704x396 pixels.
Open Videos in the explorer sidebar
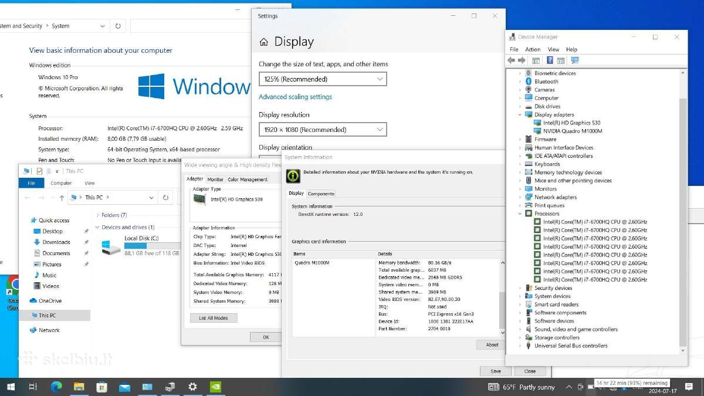pyautogui.click(x=50, y=286)
